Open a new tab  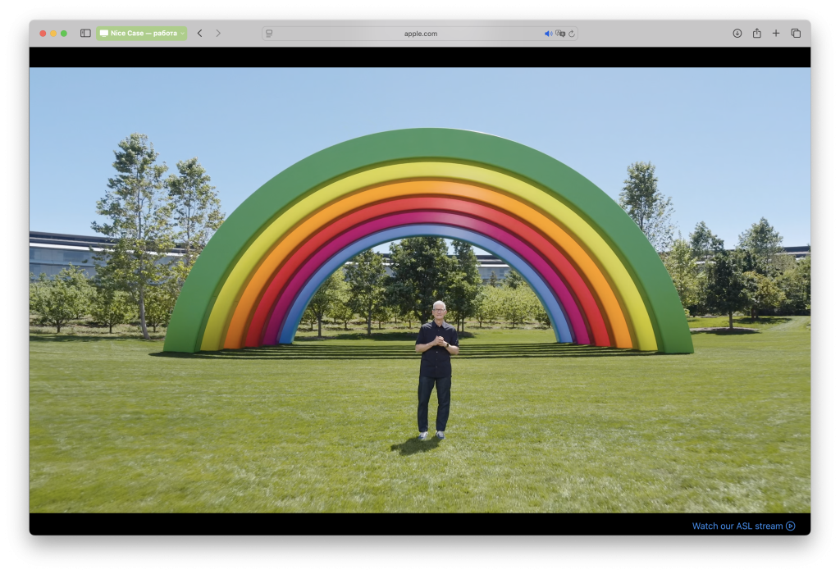(x=776, y=33)
